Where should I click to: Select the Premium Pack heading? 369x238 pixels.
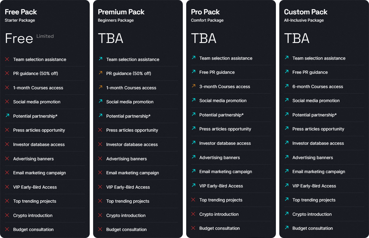click(121, 12)
